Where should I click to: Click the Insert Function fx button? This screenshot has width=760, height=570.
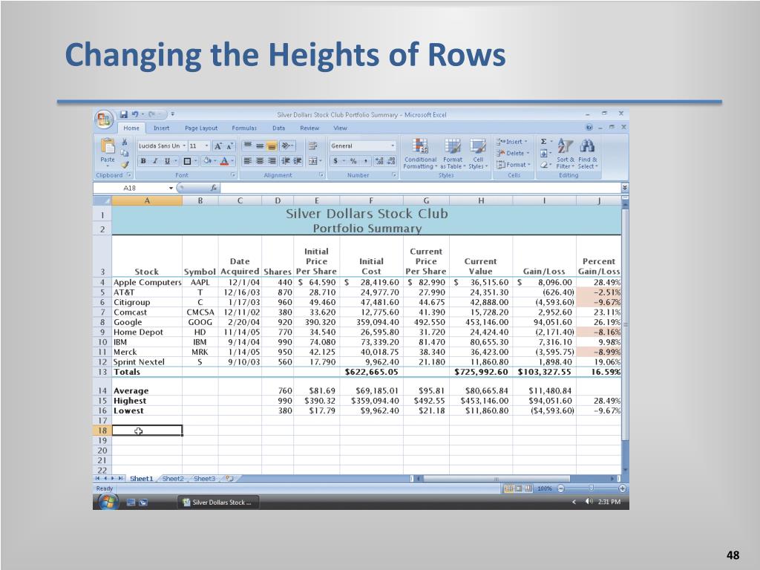point(213,188)
